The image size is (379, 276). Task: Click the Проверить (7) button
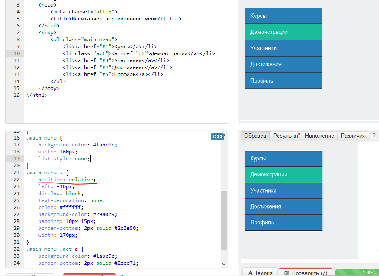(x=305, y=272)
